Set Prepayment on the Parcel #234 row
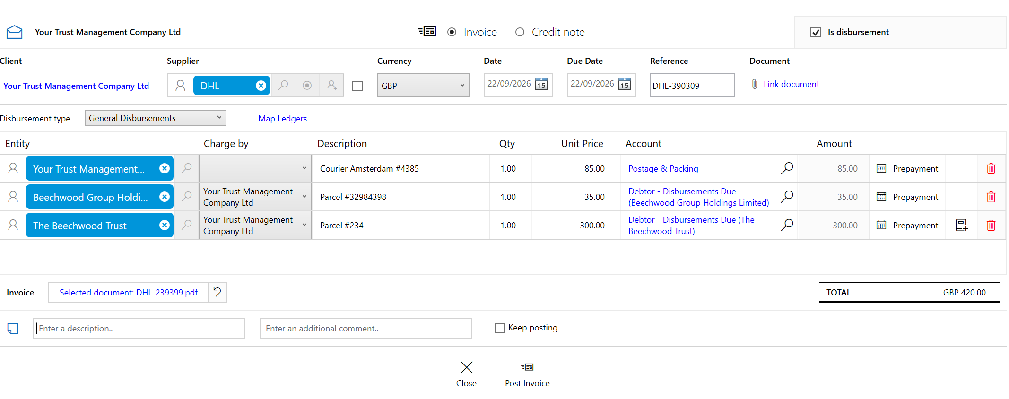 coord(907,226)
